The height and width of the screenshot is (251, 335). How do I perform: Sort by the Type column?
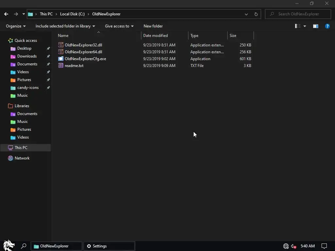tap(194, 35)
